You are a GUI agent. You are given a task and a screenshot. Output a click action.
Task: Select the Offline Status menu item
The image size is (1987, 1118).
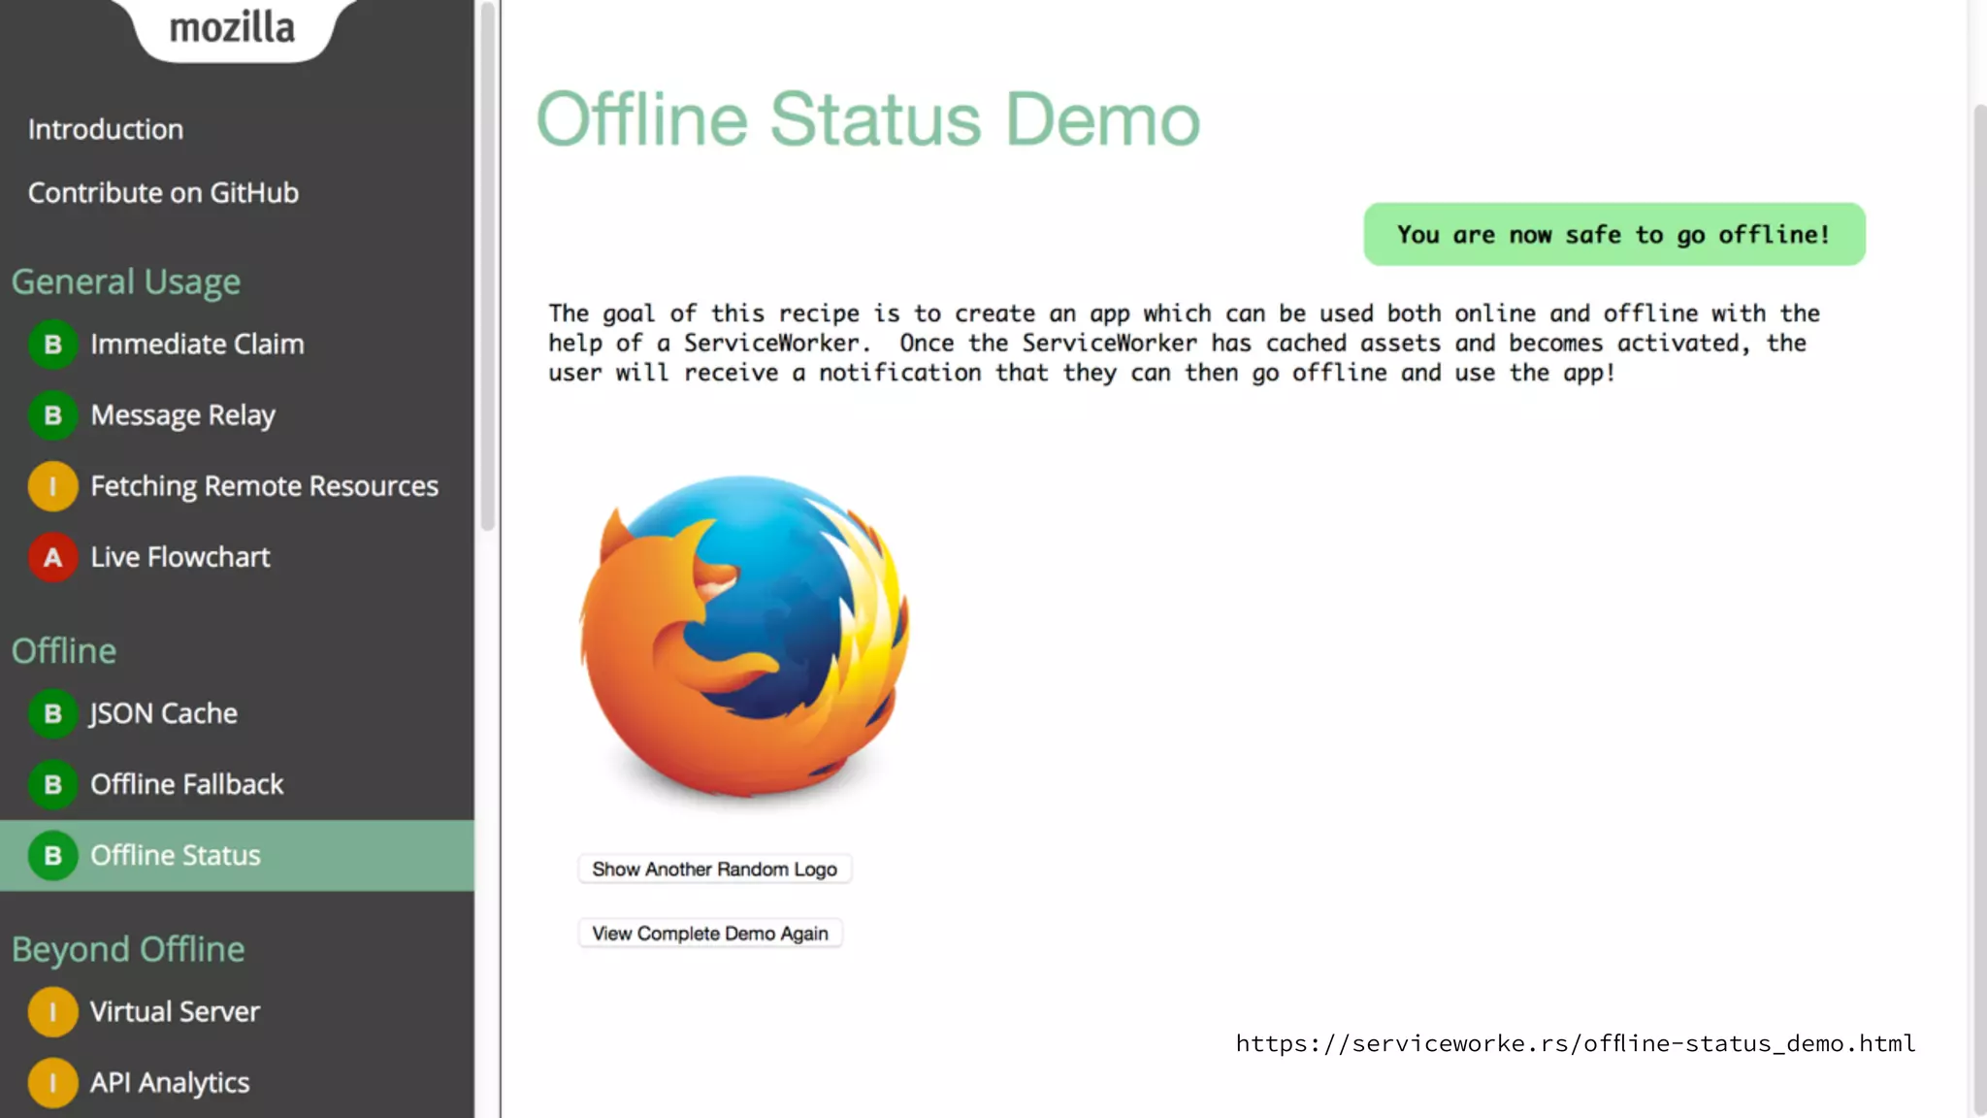point(176,855)
